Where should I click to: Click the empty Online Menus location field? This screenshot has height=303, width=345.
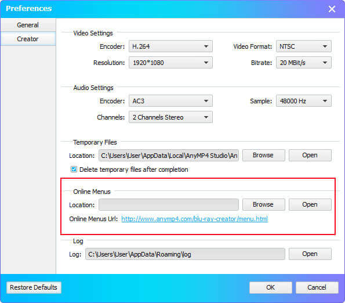pyautogui.click(x=169, y=205)
